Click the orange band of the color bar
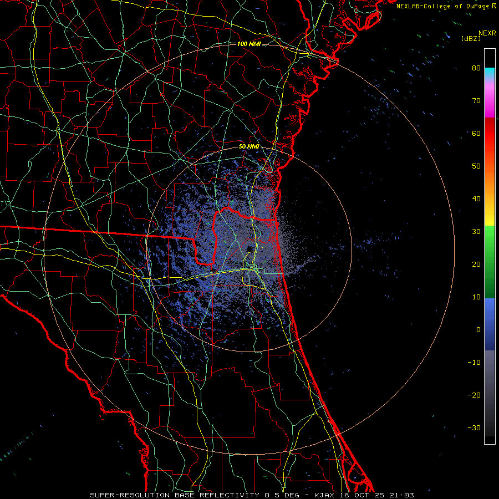The image size is (499, 499). [x=490, y=181]
